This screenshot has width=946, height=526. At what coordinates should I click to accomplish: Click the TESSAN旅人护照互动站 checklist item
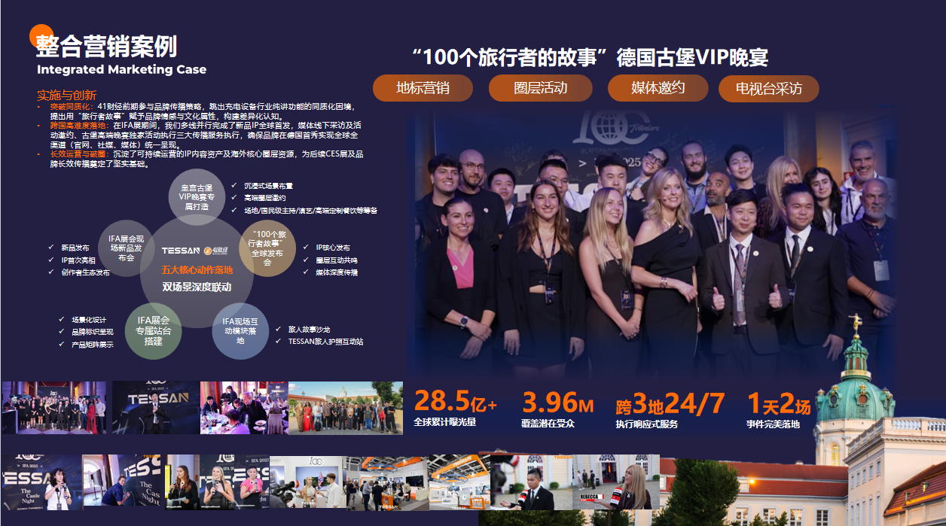(x=325, y=341)
